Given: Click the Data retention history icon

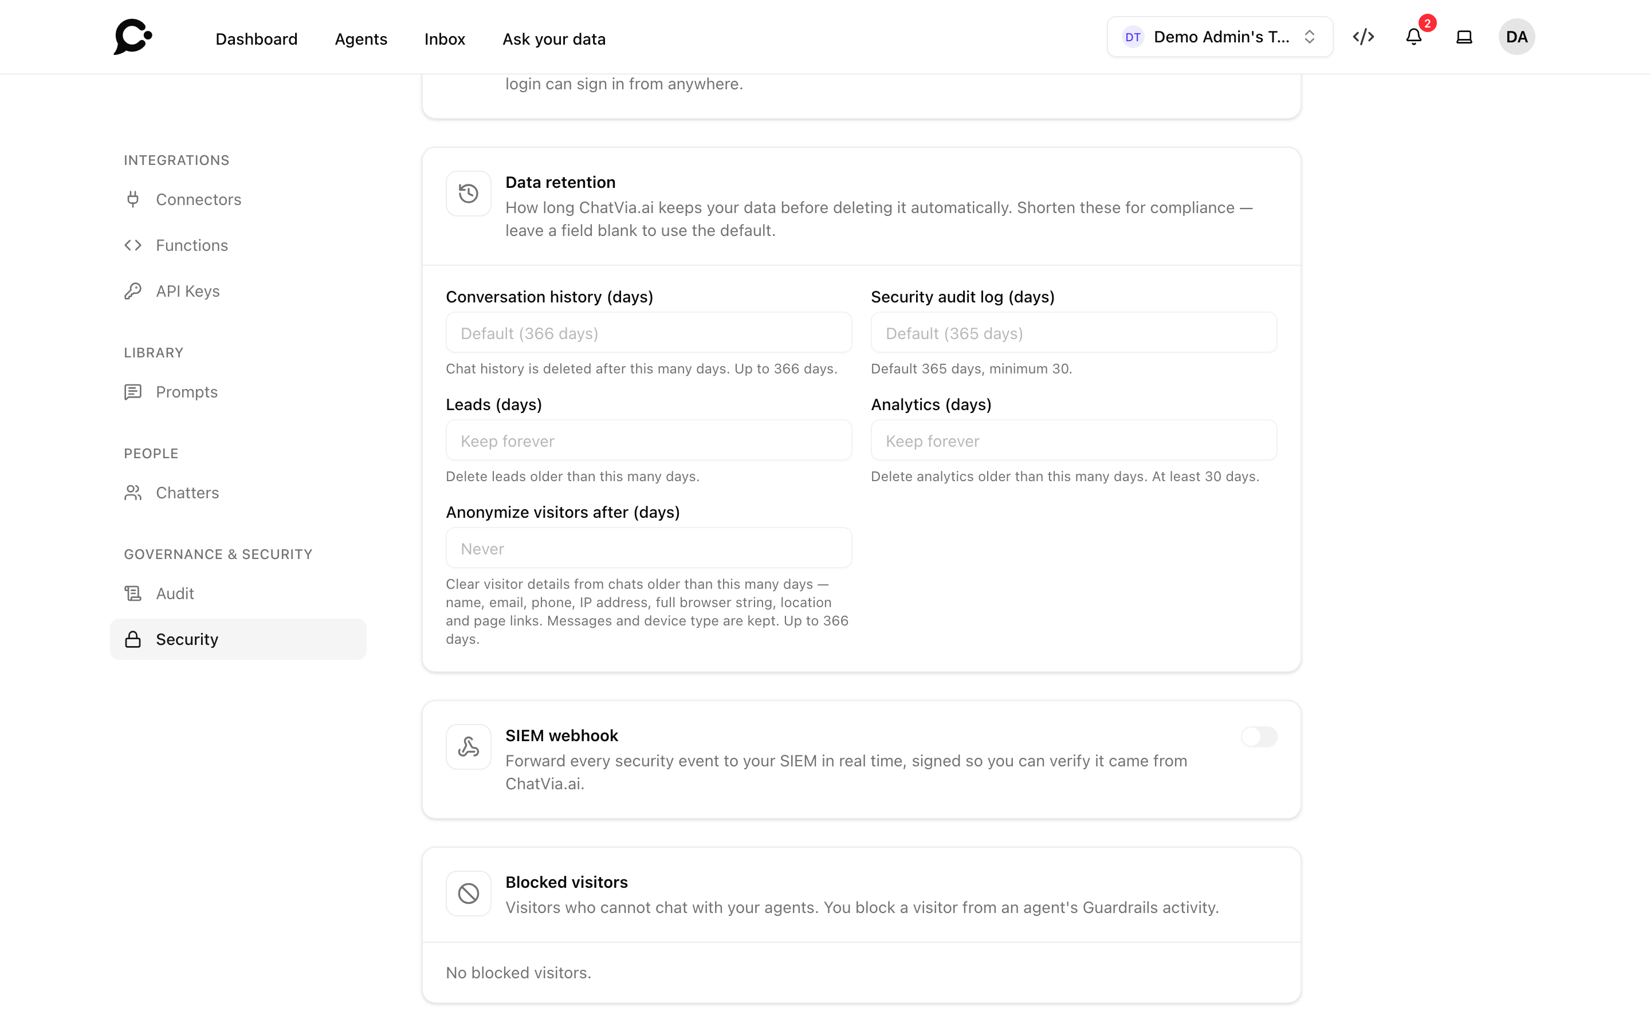Looking at the screenshot, I should (469, 194).
